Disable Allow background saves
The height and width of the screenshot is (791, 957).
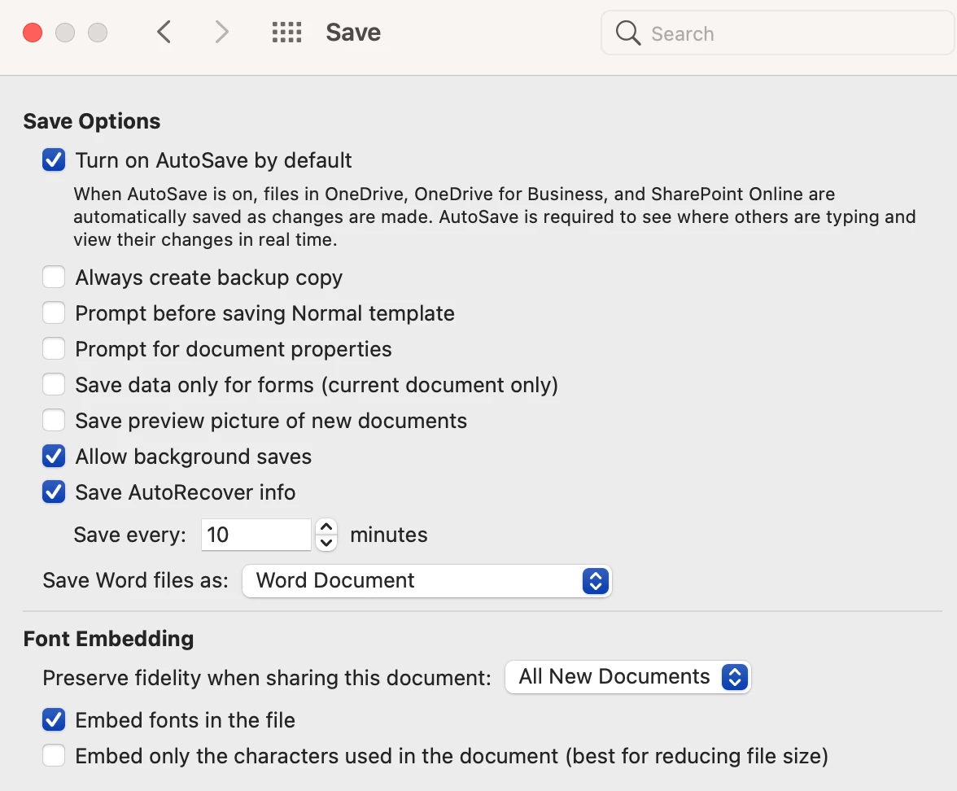54,457
